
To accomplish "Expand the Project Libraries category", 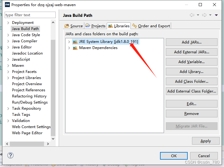I will (x=8, y=78).
